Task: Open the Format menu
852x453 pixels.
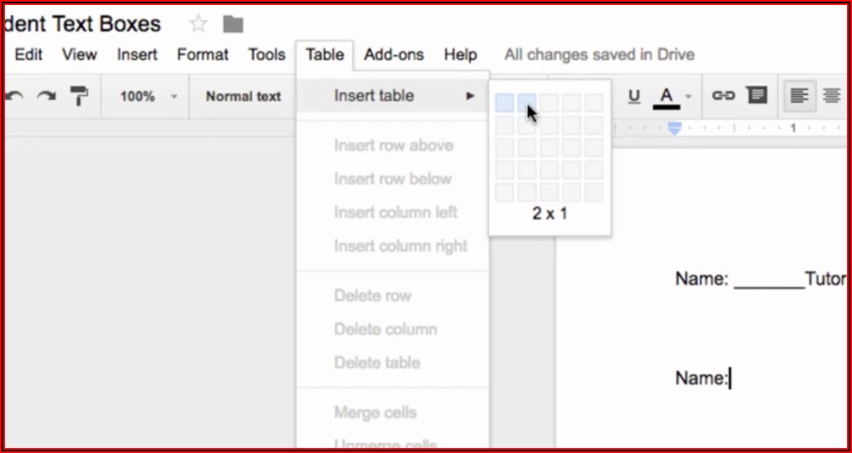Action: (202, 55)
